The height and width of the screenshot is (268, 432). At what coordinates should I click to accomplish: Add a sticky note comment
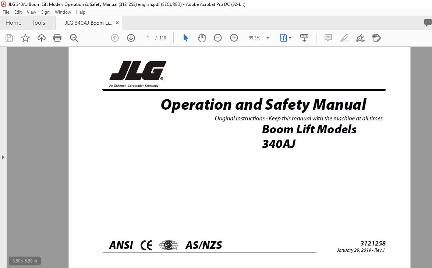click(328, 38)
